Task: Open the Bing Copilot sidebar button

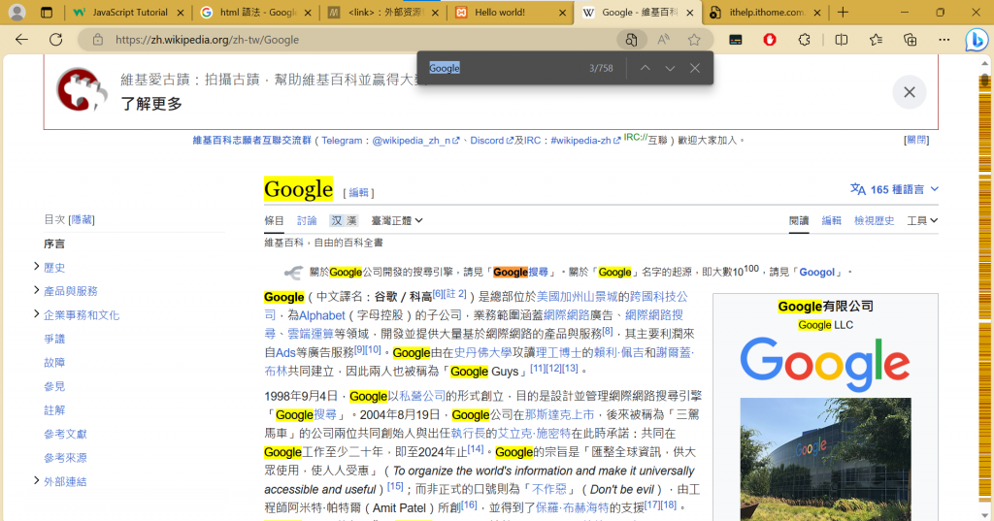Action: [977, 40]
